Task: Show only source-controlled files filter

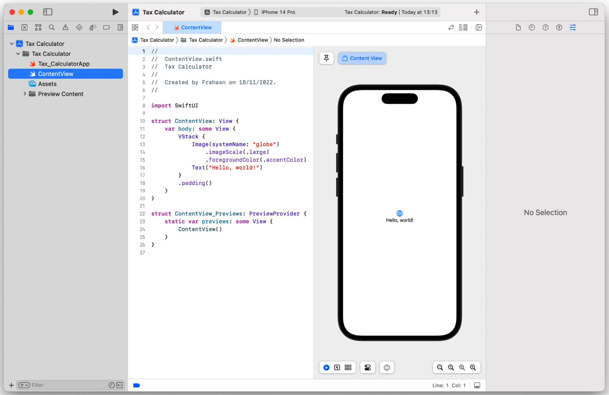Action: pos(120,385)
